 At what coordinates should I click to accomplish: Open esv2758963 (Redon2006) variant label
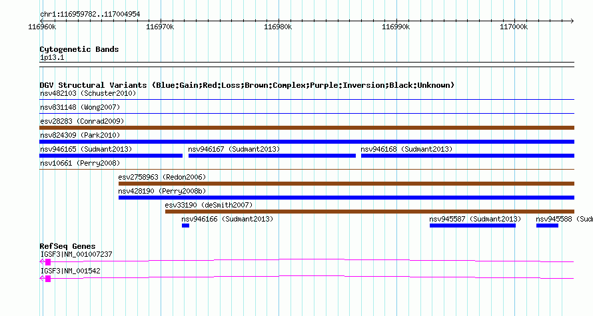coord(162,177)
